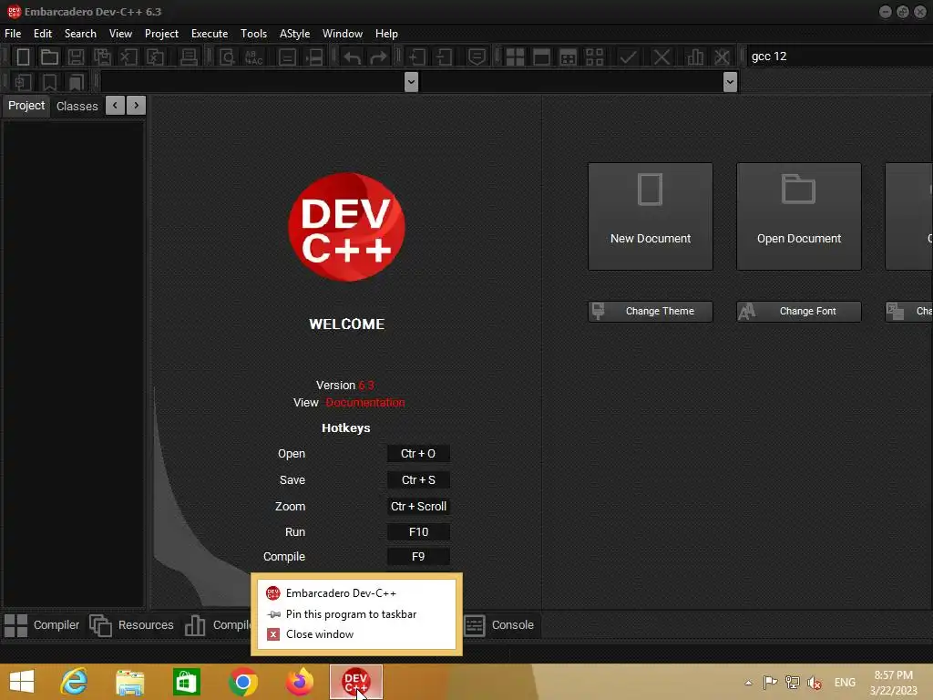Click the Save floppy disk toolbar icon

click(76, 57)
